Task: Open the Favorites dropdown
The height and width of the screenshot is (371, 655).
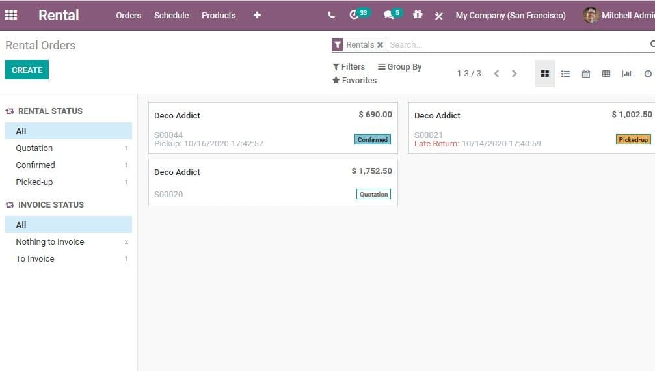Action: tap(354, 80)
